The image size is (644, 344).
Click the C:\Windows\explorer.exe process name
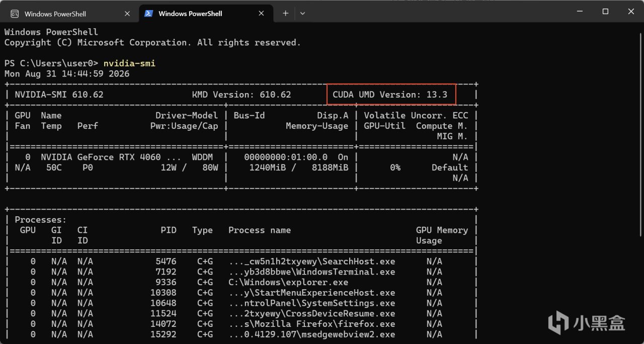(288, 283)
